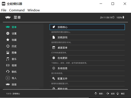The image size is (131, 98).
Task: Click the version text 1.9.13 - 没有核心
Action: pos(13,94)
